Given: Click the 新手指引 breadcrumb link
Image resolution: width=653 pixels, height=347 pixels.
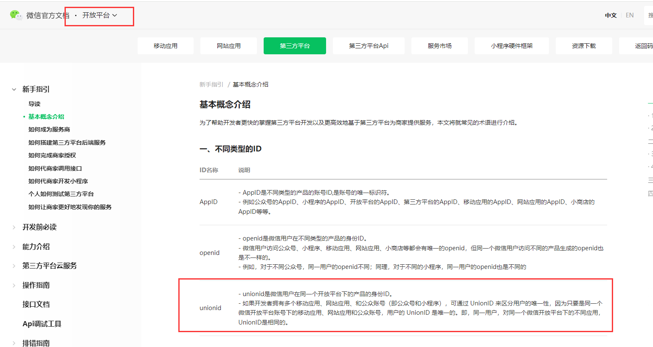Looking at the screenshot, I should click(x=211, y=84).
